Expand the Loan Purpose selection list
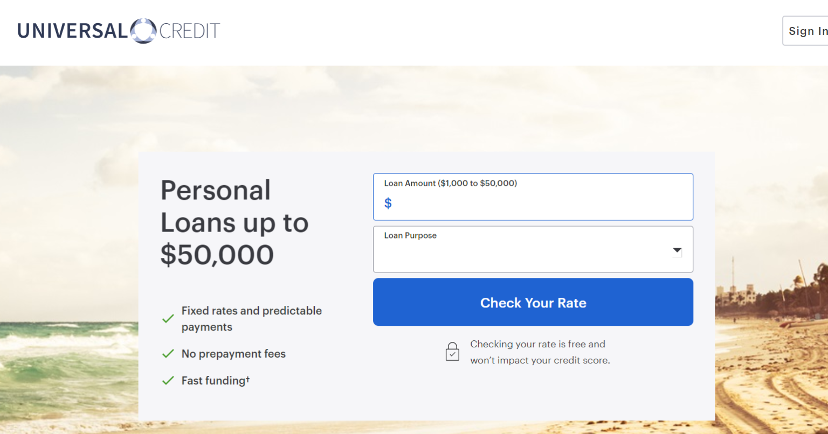Screen dimensions: 828x434 click(x=533, y=249)
